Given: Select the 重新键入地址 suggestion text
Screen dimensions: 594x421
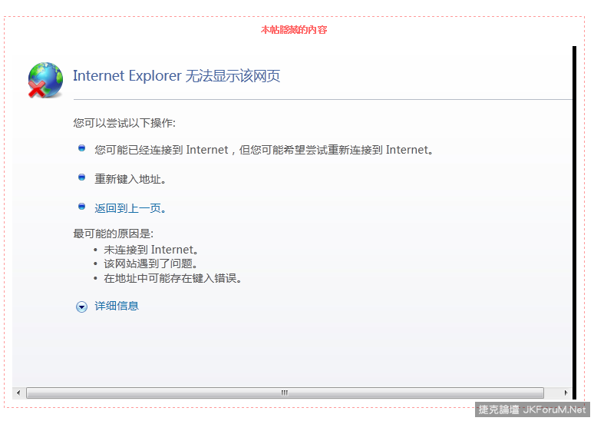Looking at the screenshot, I should (x=130, y=179).
